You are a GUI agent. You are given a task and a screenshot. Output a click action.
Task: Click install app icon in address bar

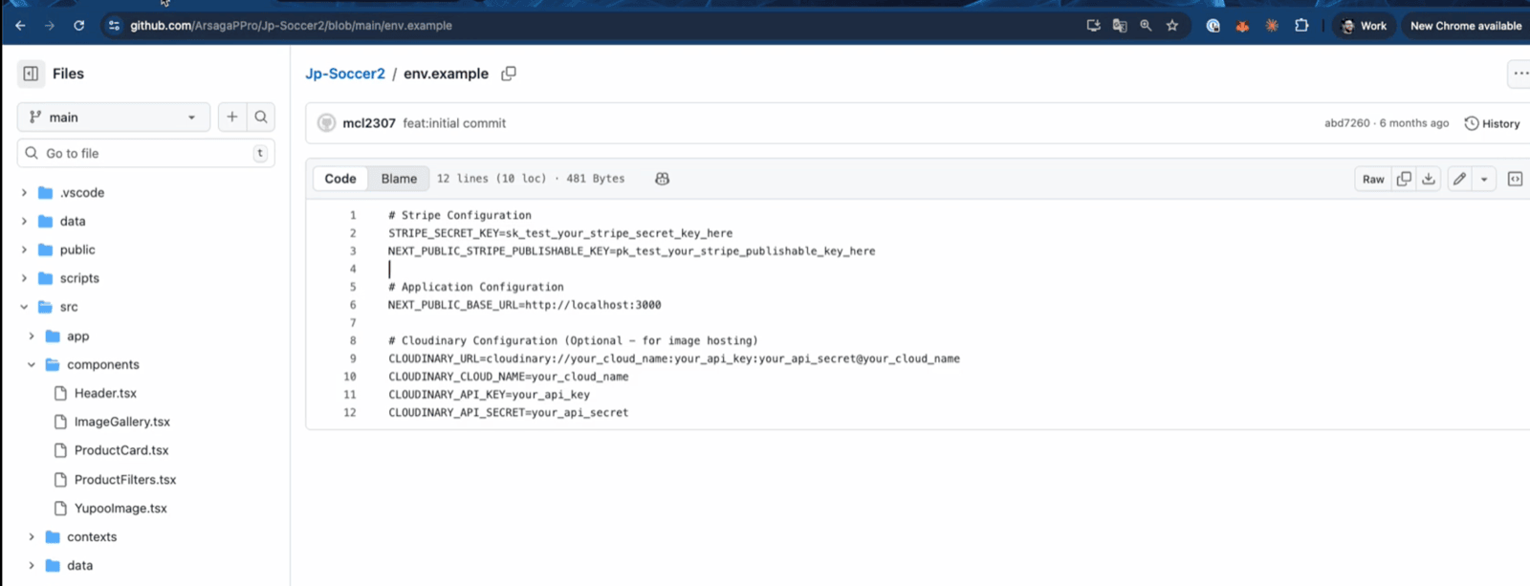(x=1093, y=26)
